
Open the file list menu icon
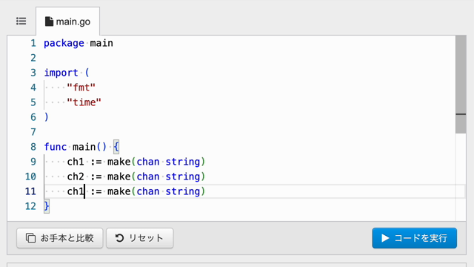[21, 22]
